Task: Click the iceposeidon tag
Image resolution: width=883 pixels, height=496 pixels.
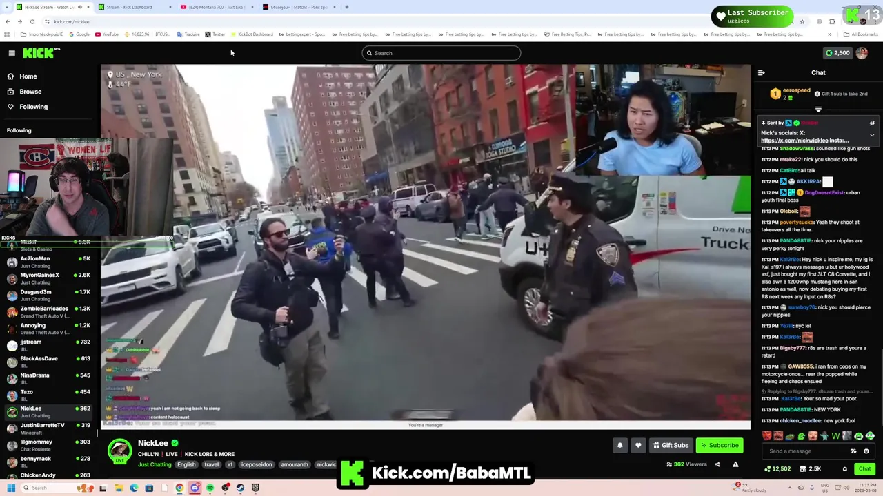Action: (x=257, y=465)
